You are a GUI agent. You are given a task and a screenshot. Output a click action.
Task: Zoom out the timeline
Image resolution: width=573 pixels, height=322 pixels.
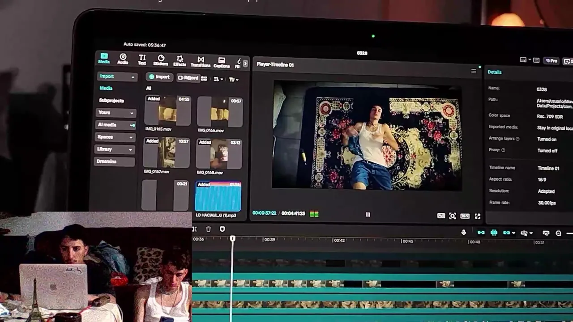[x=558, y=233]
